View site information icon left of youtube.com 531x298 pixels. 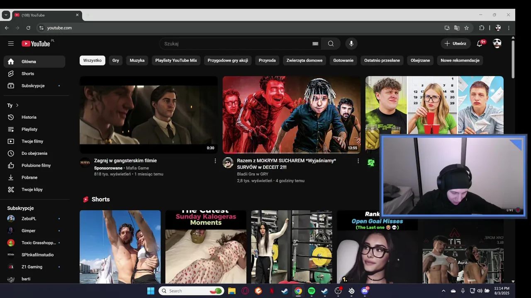[41, 28]
